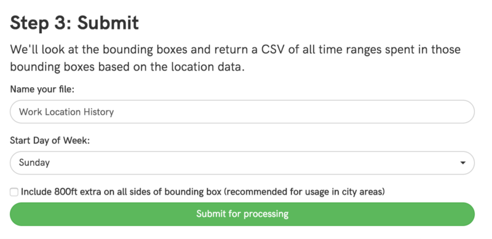Screen dimensions: 492x239
Task: Submit the form using the green button
Action: [x=242, y=214]
